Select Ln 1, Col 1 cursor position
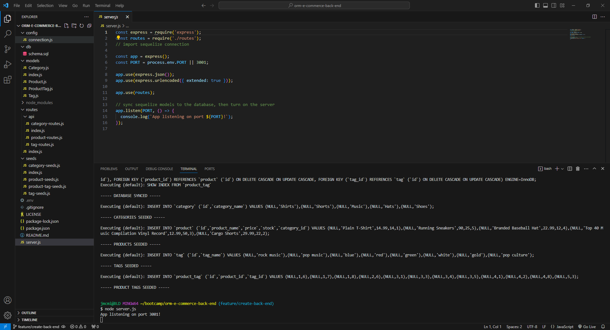Image resolution: width=610 pixels, height=330 pixels. point(492,327)
